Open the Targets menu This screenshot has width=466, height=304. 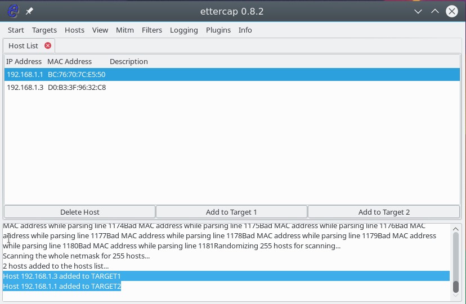click(x=44, y=30)
